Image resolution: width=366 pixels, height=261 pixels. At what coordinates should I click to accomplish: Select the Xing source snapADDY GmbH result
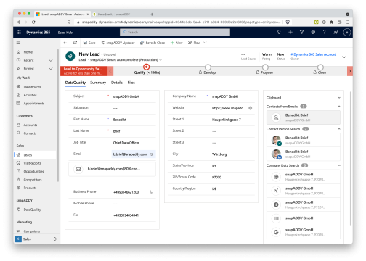pos(304,191)
